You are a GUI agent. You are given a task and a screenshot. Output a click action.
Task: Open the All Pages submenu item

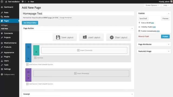4,25
